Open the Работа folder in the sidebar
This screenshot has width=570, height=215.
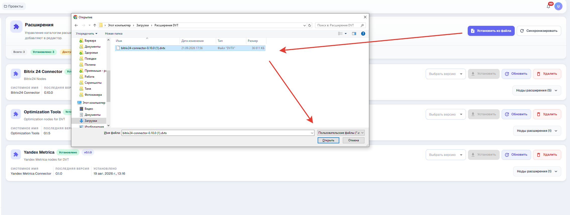(x=89, y=77)
